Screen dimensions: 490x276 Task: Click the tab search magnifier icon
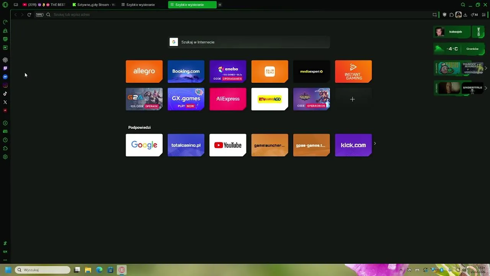point(463,5)
